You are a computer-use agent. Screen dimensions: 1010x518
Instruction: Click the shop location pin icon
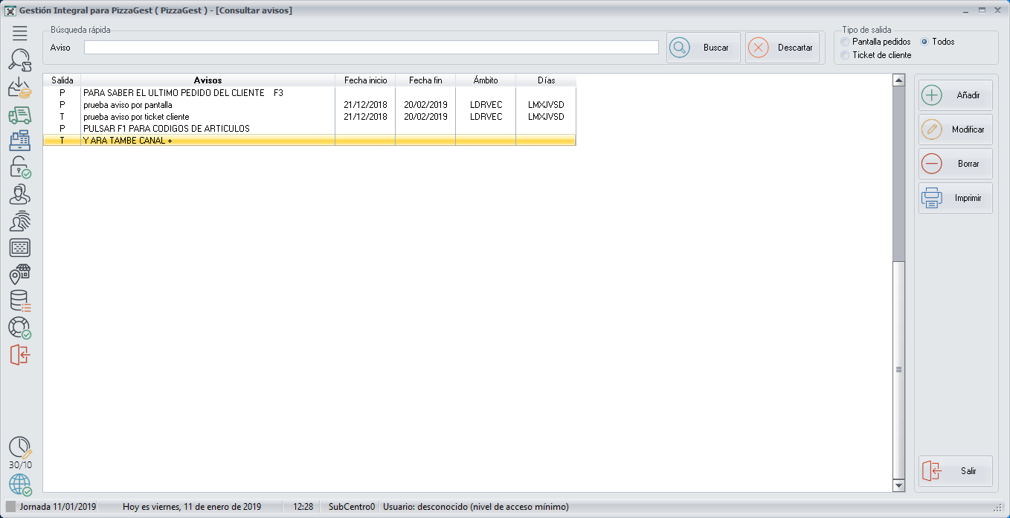pos(20,275)
